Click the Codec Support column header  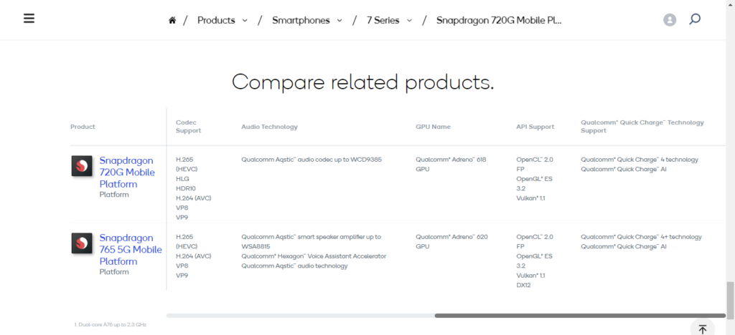point(189,127)
